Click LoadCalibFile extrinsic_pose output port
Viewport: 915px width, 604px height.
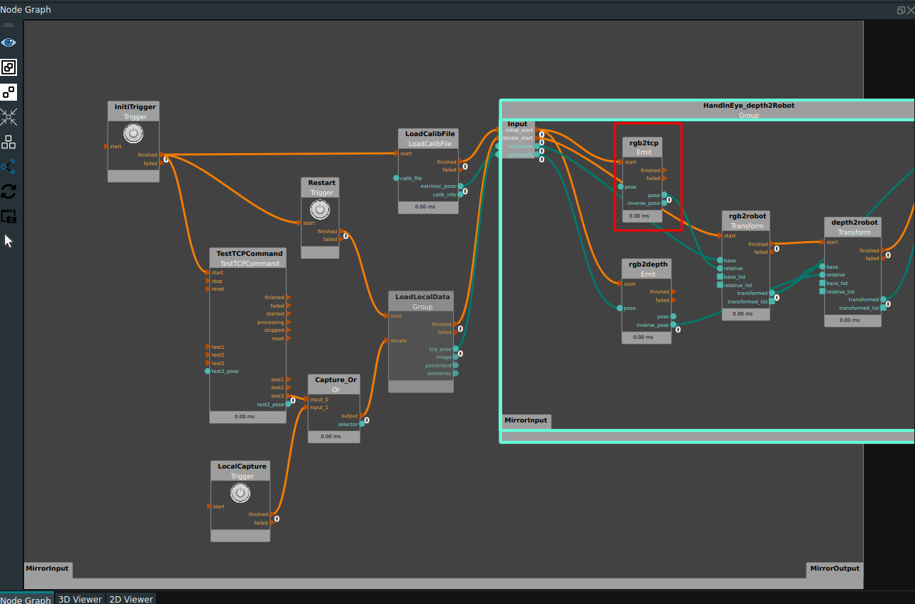460,186
